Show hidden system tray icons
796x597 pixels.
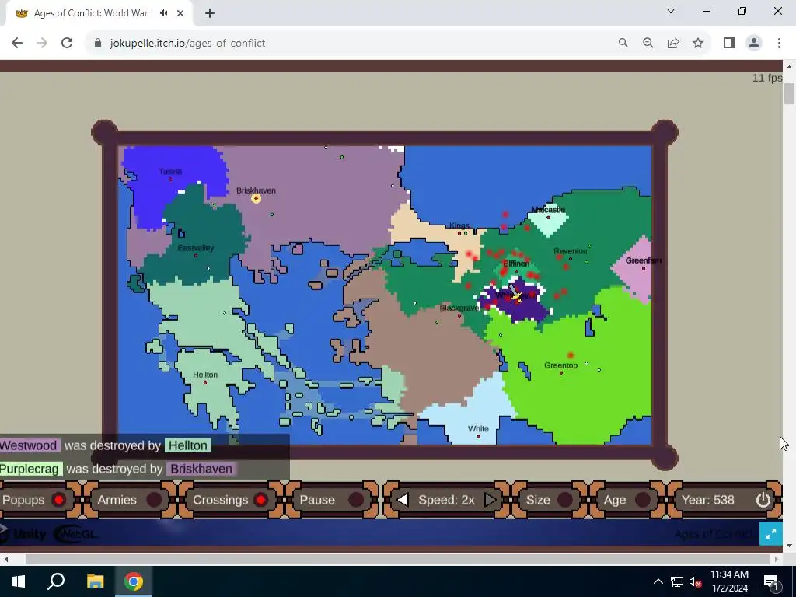[658, 581]
